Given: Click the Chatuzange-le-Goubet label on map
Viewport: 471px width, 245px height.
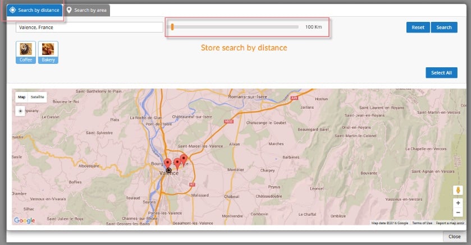Looking at the screenshot, I should point(266,123).
